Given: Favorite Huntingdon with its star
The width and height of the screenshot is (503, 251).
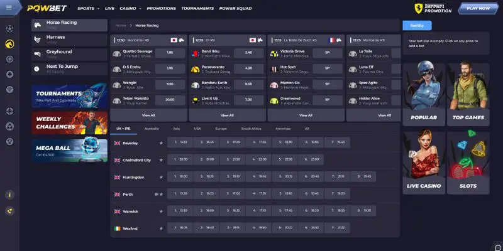Looking at the screenshot, I should click(161, 178).
